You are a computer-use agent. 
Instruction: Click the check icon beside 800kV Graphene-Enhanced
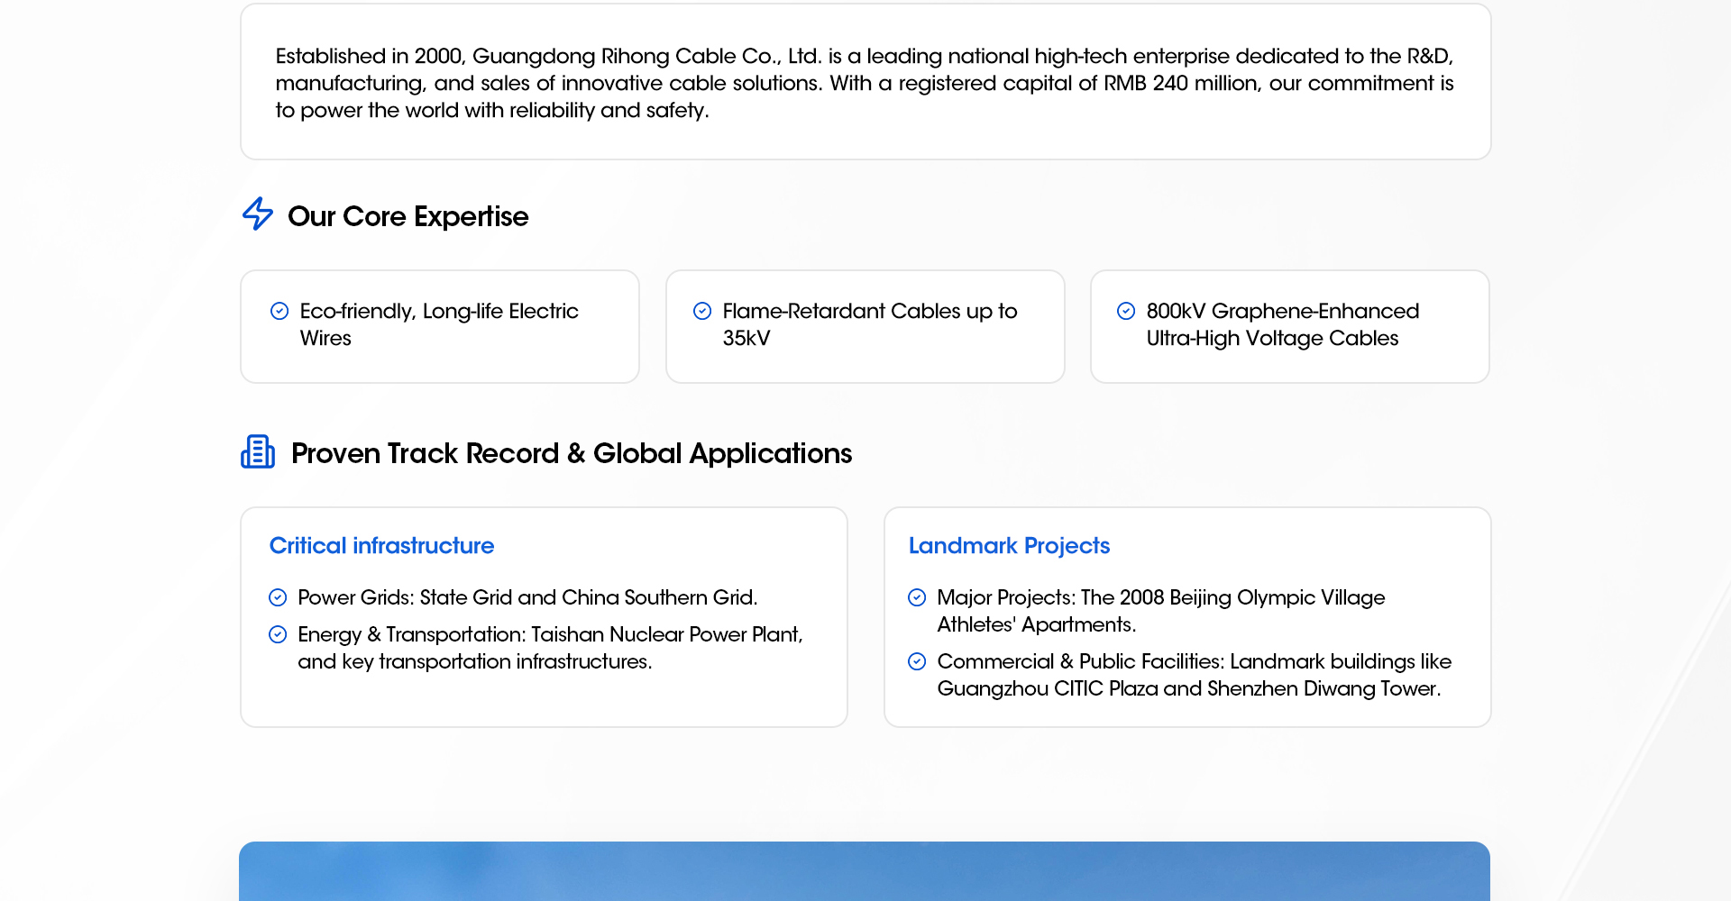pos(1126,311)
